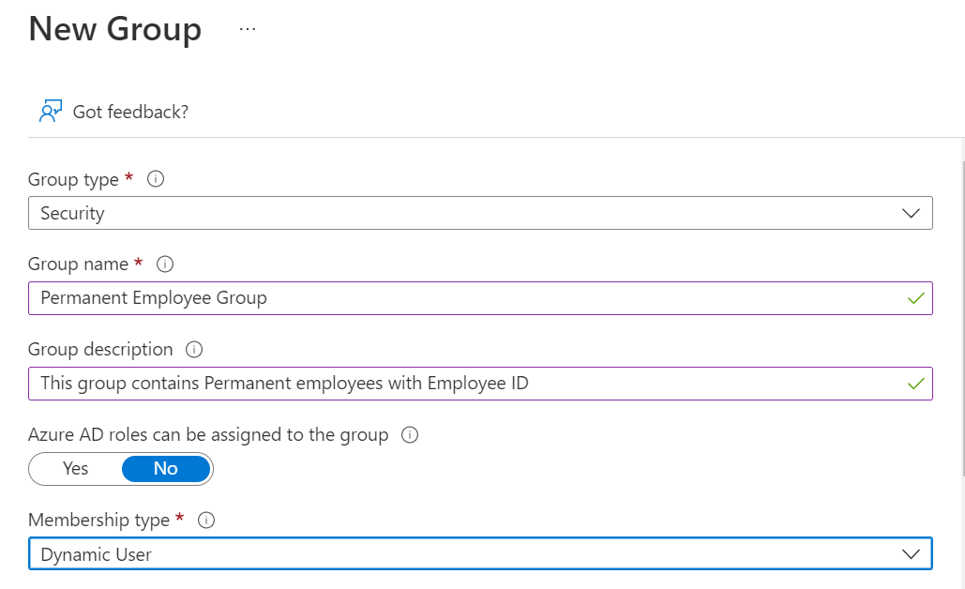Click info icon beside Azure AD roles
The width and height of the screenshot is (965, 589).
click(x=409, y=435)
